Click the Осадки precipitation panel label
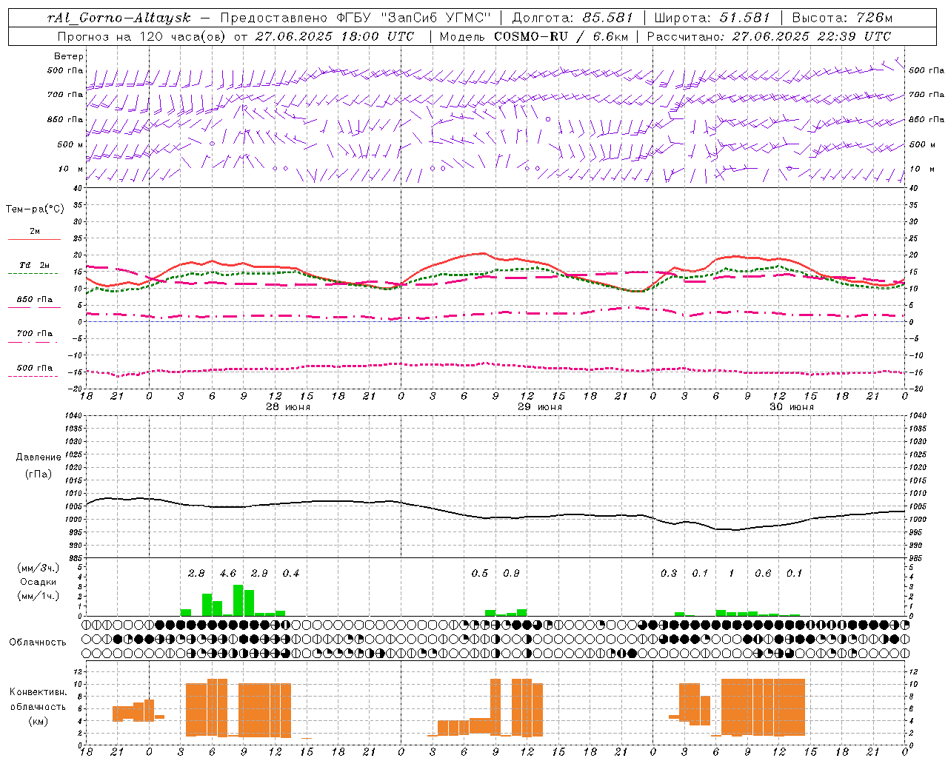948x758 pixels. (x=39, y=582)
